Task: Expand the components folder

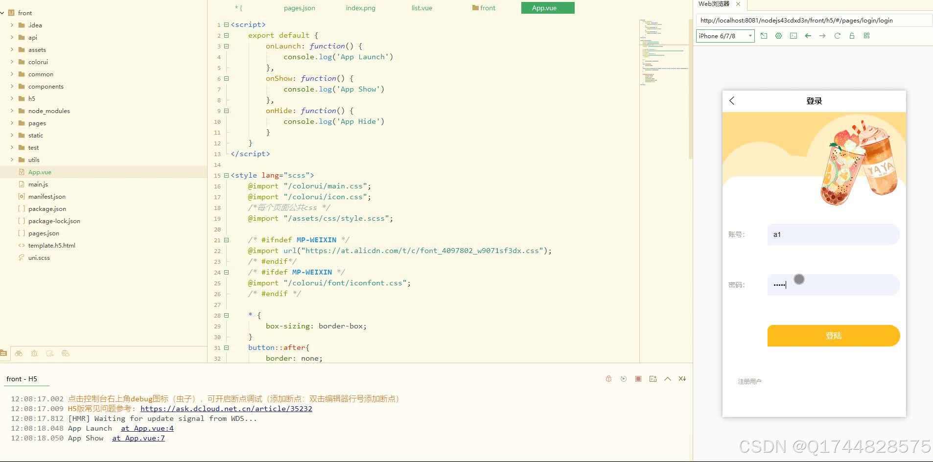Action: click(x=12, y=86)
